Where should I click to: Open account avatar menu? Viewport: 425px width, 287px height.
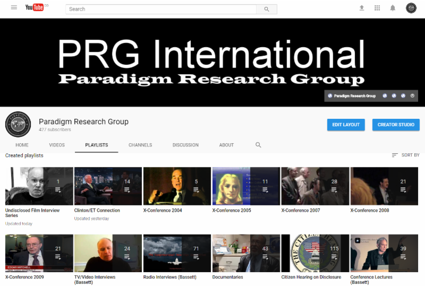[x=411, y=8]
